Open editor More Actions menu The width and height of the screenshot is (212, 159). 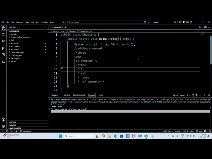point(209,27)
